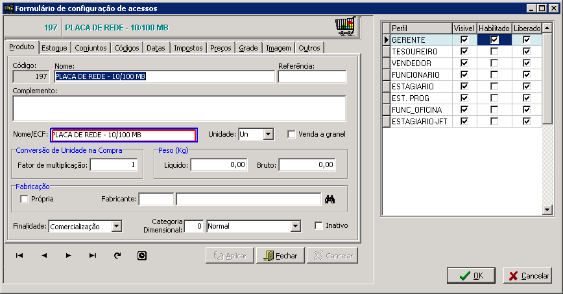Go to the previous record
This screenshot has width=563, height=294.
tap(44, 256)
